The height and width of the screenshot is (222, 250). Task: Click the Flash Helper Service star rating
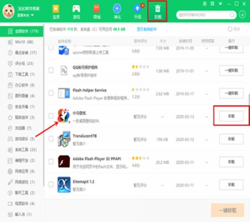140,89
